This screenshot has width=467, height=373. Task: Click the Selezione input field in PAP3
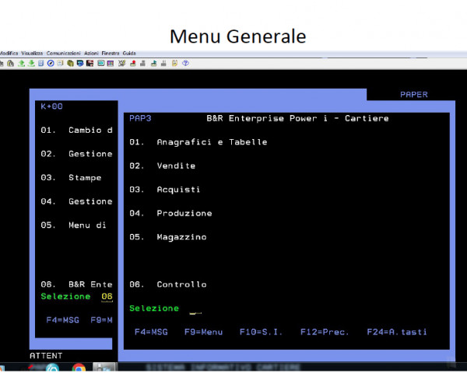(195, 309)
